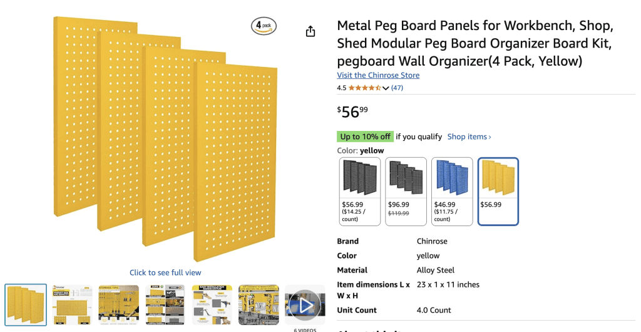Viewport: 641px width, 332px height.
Task: Select first yellow panels thumbnail
Action: pyautogui.click(x=26, y=305)
